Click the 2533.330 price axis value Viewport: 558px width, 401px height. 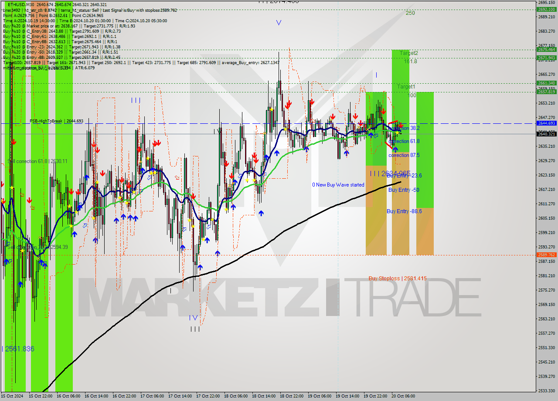pos(547,391)
